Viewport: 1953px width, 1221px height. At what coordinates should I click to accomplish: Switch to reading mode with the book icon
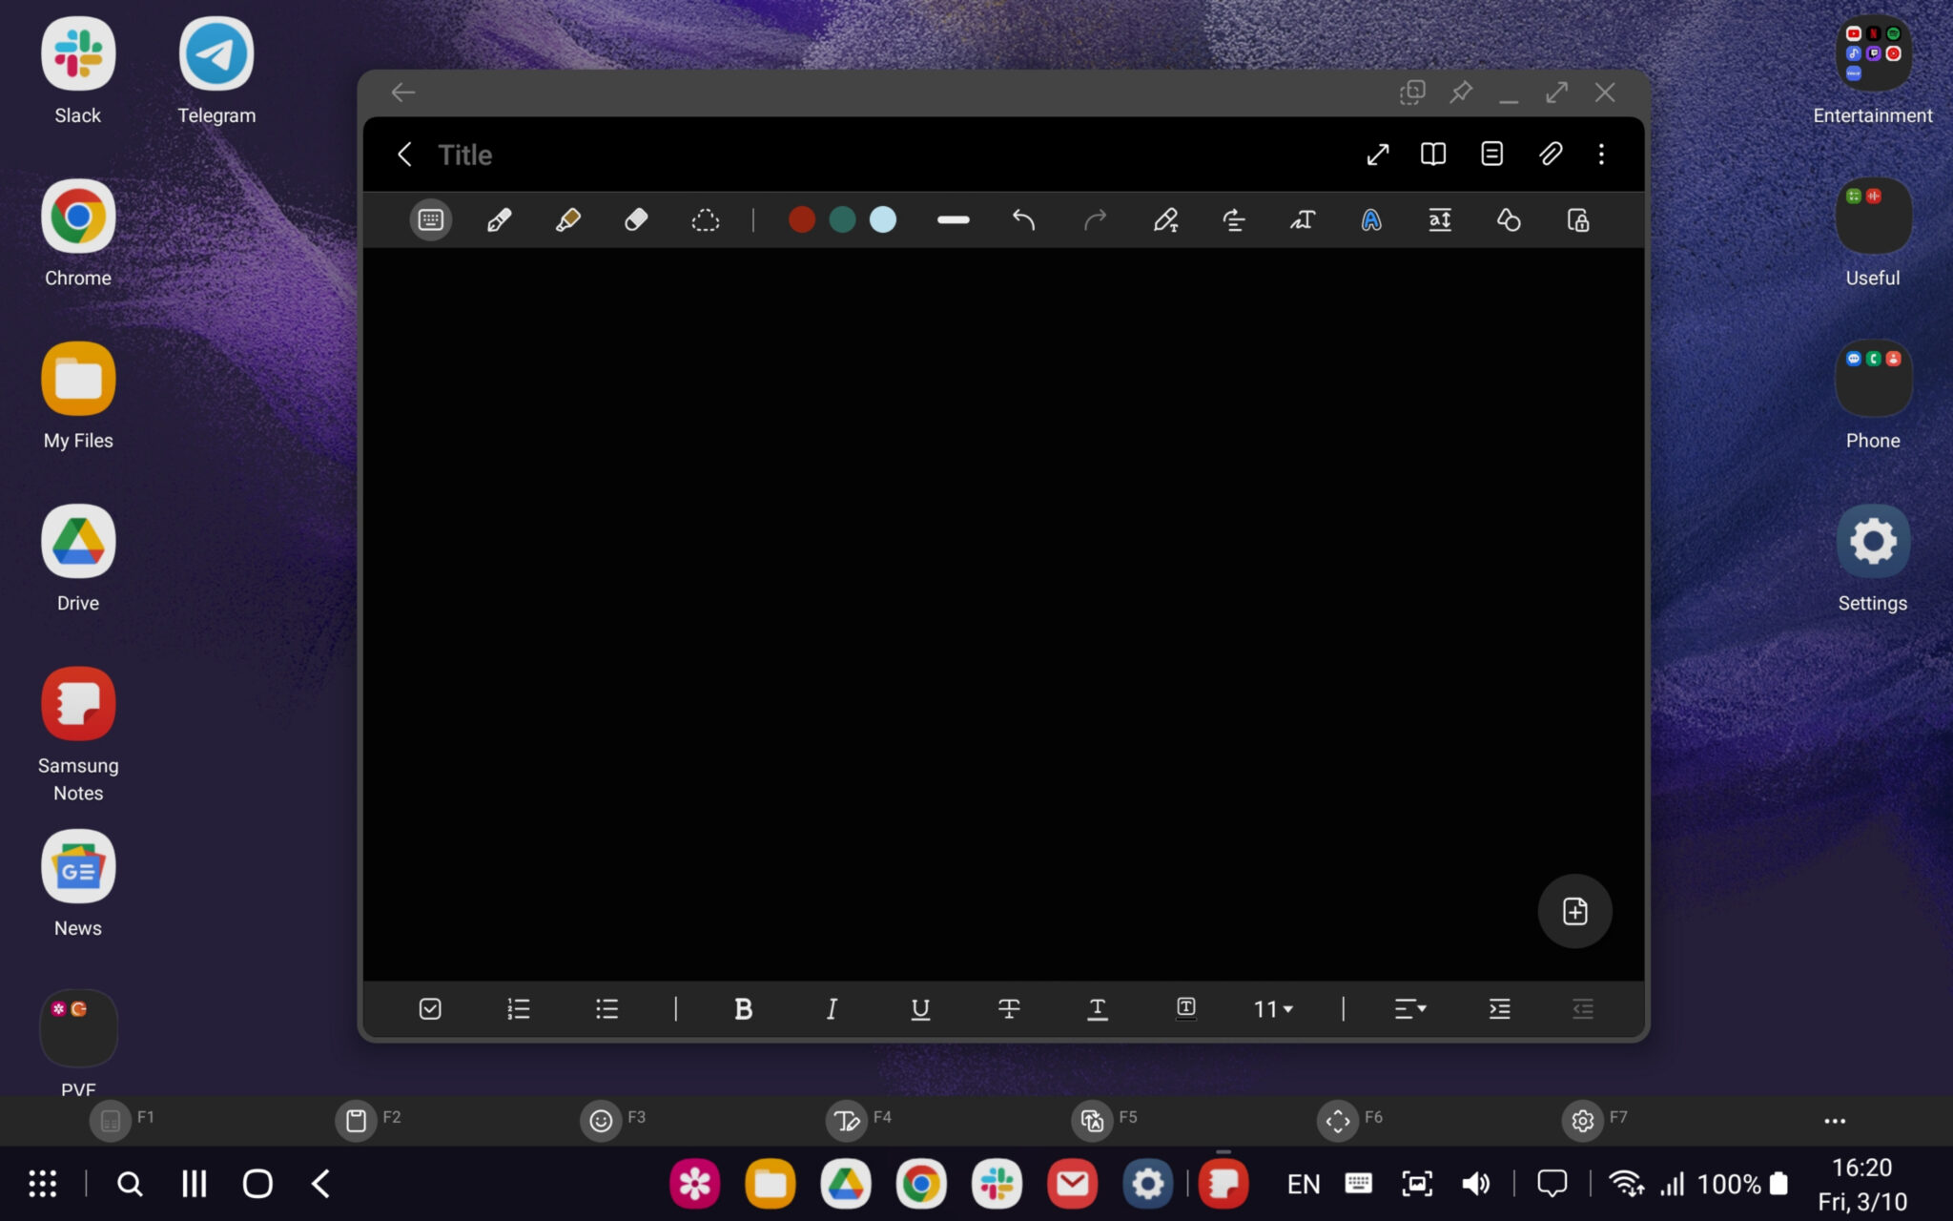[1432, 154]
